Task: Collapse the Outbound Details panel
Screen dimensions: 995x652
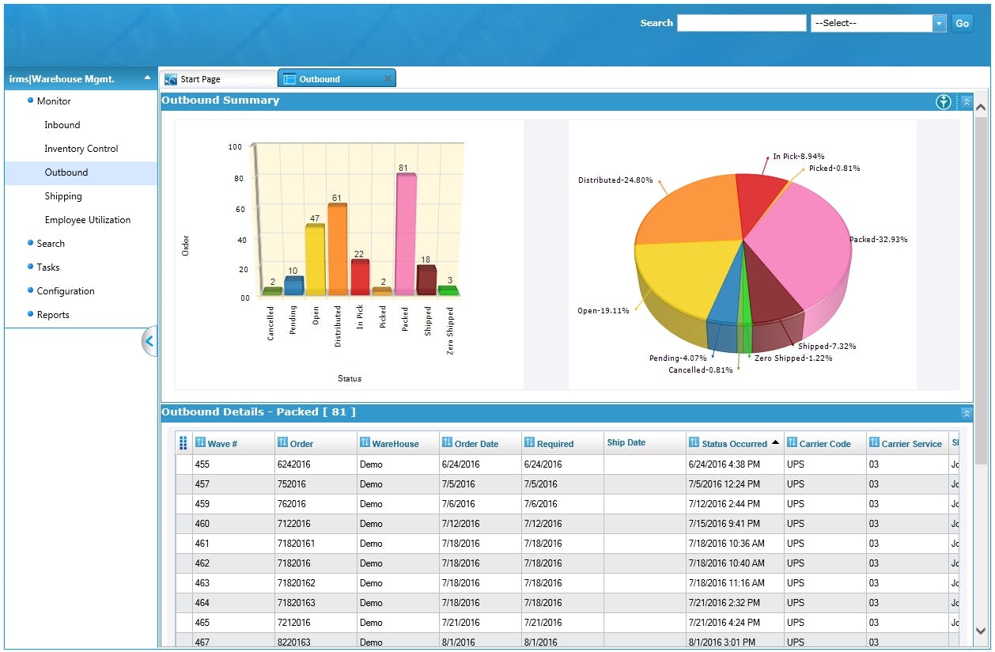Action: pyautogui.click(x=966, y=412)
